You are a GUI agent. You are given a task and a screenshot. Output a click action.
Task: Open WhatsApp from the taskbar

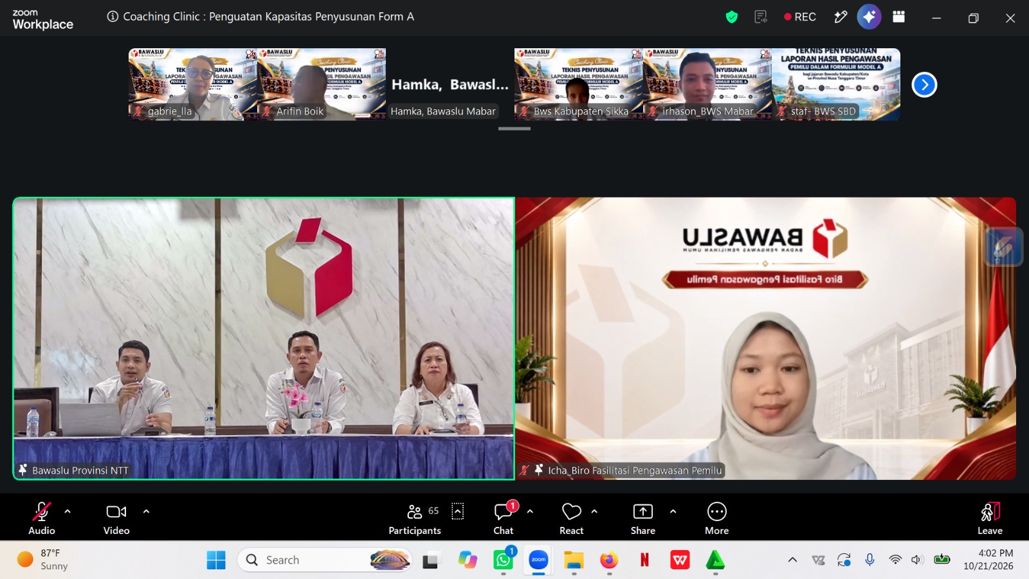coord(504,560)
